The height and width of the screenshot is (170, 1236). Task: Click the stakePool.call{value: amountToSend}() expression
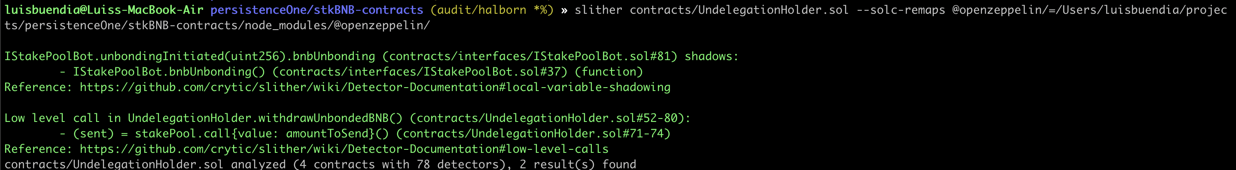(x=262, y=134)
